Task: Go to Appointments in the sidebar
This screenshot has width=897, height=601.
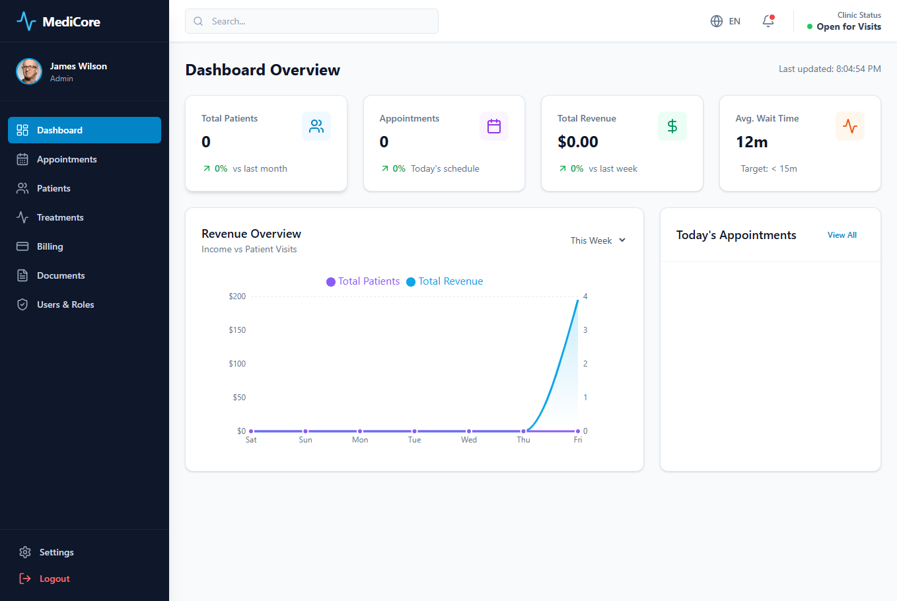Action: [x=85, y=159]
